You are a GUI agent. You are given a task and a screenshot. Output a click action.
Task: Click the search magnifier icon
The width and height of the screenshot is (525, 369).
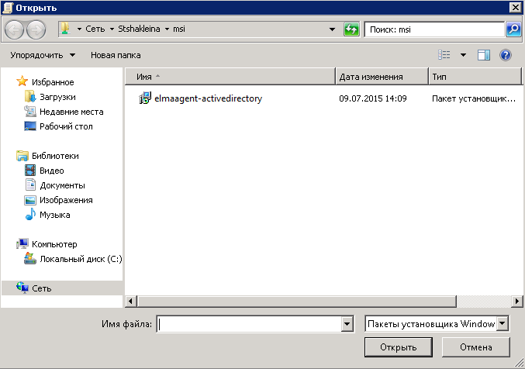point(513,29)
